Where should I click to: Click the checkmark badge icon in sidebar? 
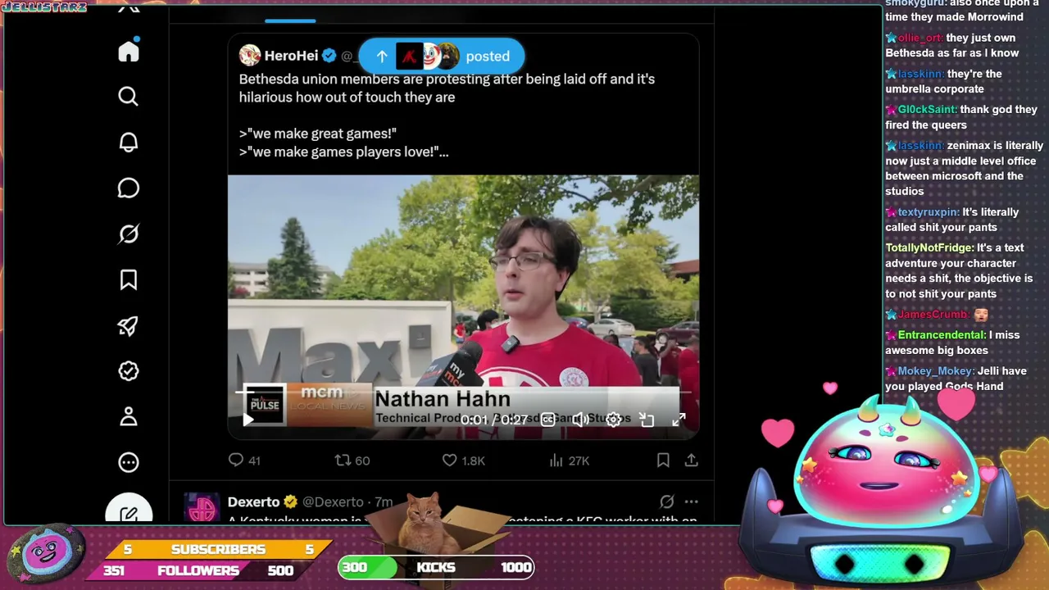pos(129,371)
